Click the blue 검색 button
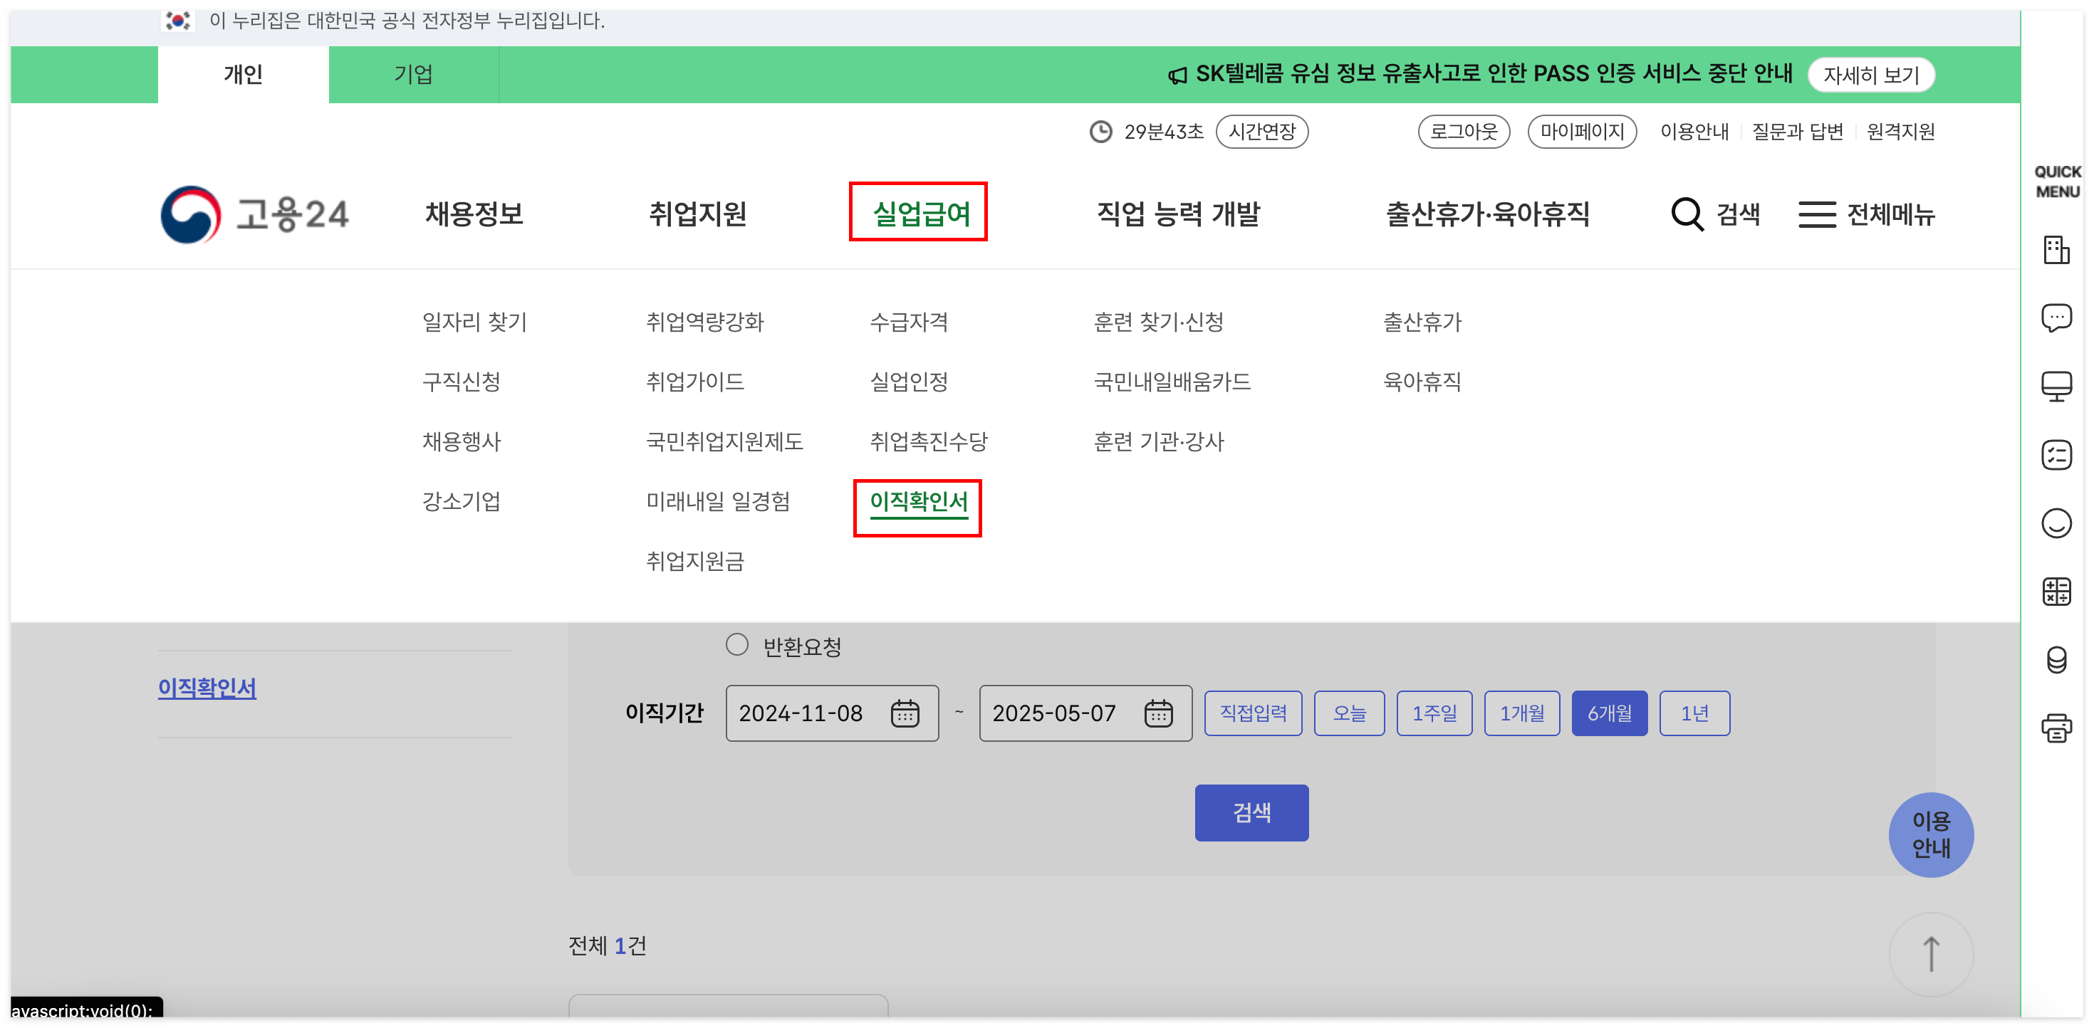The width and height of the screenshot is (2094, 1028). point(1251,813)
